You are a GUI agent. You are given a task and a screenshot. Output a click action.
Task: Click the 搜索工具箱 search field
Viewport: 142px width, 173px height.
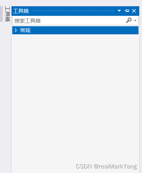75,21
